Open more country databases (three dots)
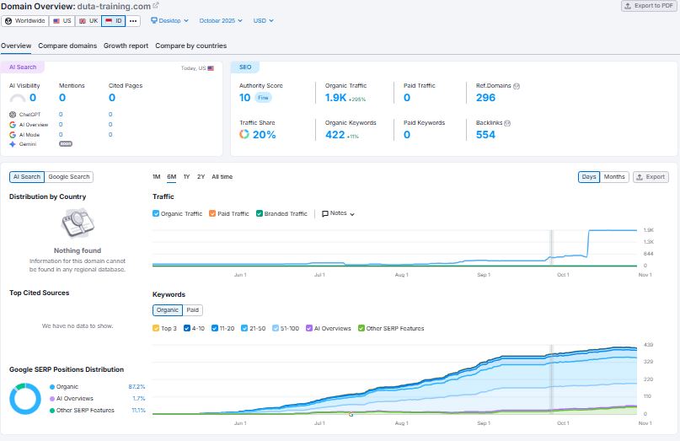 pyautogui.click(x=133, y=20)
